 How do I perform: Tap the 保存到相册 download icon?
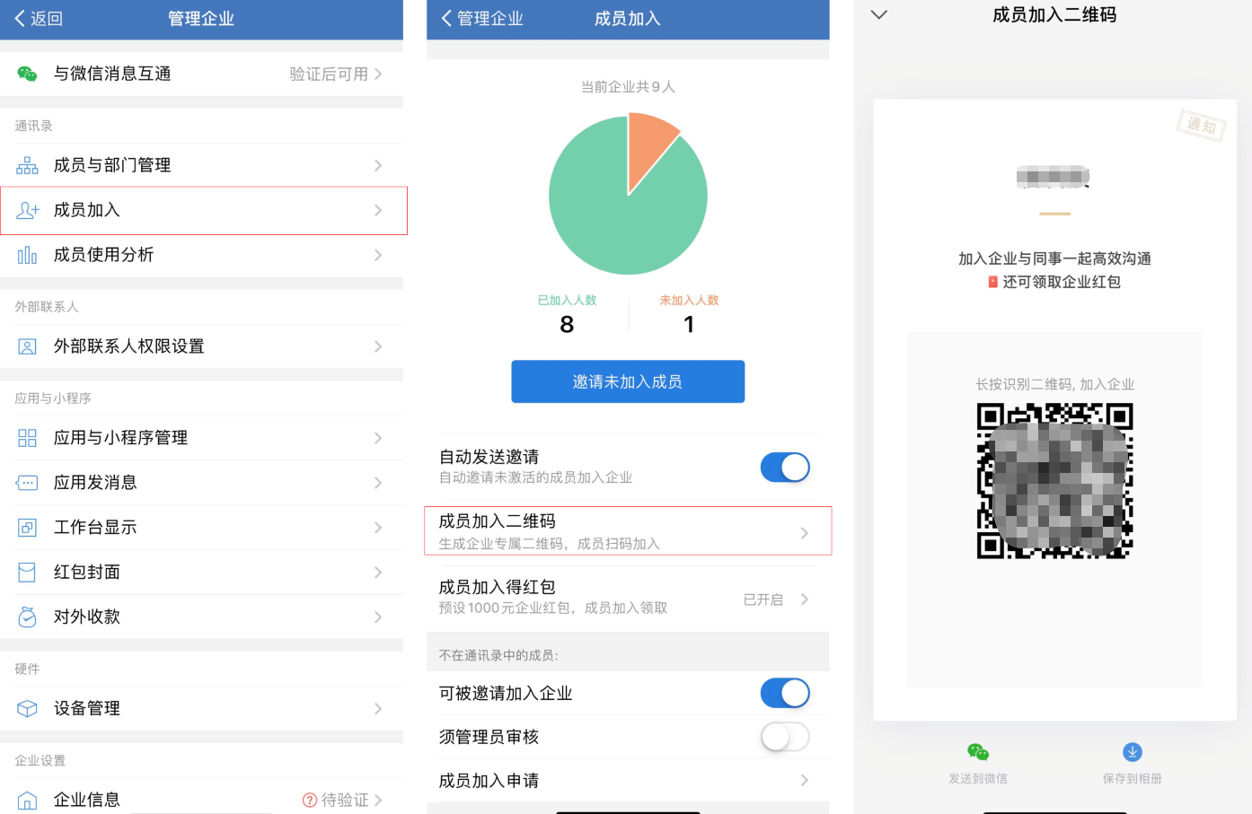[x=1132, y=752]
